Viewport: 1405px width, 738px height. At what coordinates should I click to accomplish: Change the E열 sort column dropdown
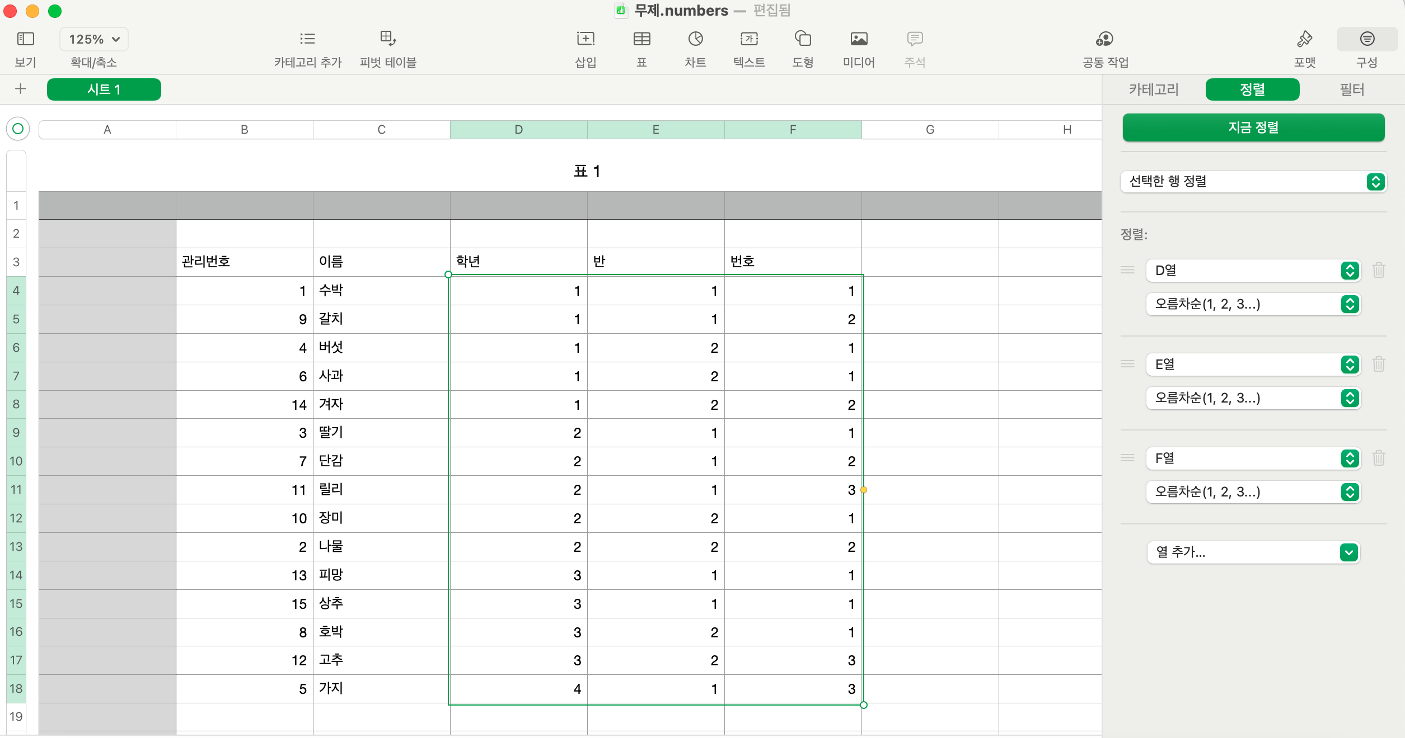pyautogui.click(x=1253, y=365)
